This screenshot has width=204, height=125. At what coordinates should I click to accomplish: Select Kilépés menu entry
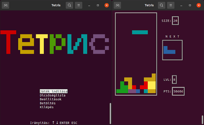(x=47, y=107)
